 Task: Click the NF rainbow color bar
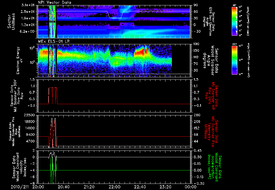[235, 21]
